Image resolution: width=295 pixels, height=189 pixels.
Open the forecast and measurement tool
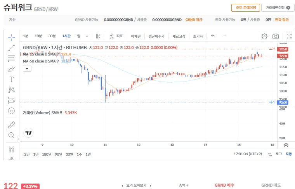click(x=12, y=101)
